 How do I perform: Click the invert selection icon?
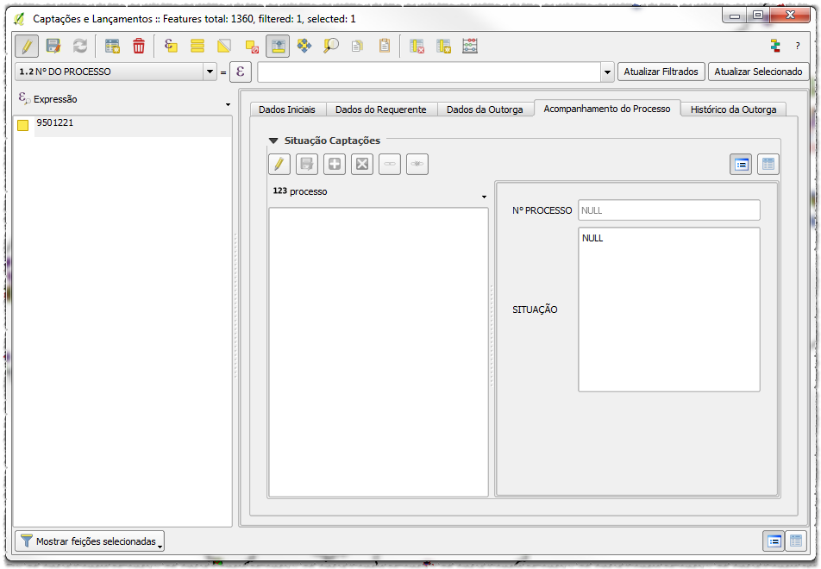click(x=224, y=47)
